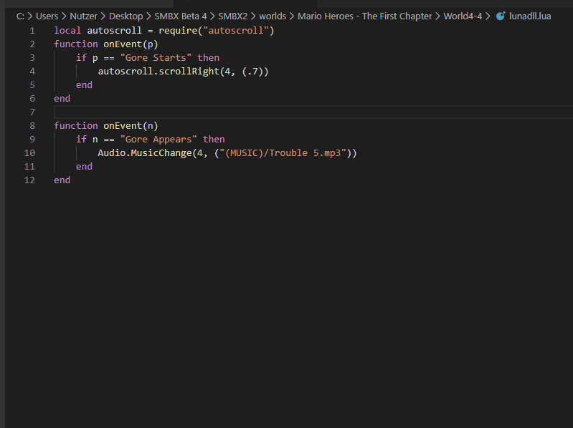
Task: Click line number 12 in the gutter
Action: (x=29, y=180)
